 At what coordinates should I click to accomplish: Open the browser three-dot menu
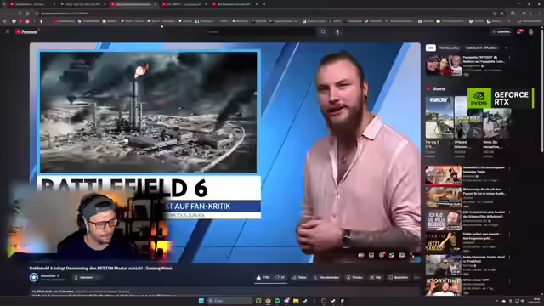click(539, 14)
